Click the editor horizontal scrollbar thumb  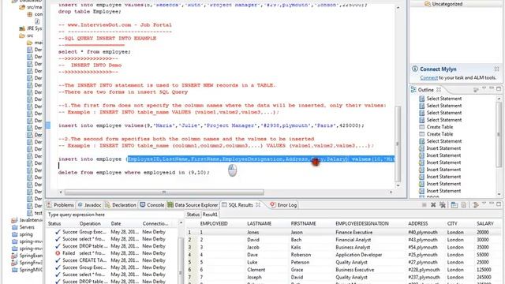pyautogui.click(x=164, y=192)
